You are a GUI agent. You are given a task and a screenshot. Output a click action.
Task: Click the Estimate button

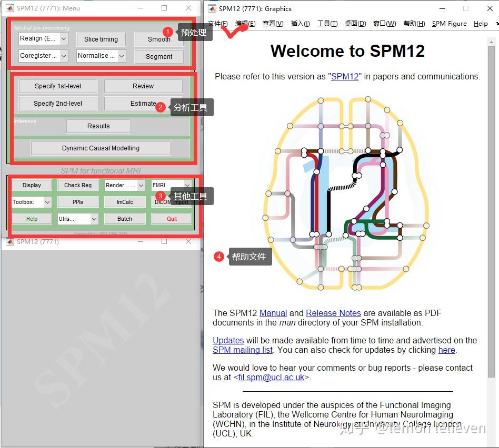pos(143,104)
